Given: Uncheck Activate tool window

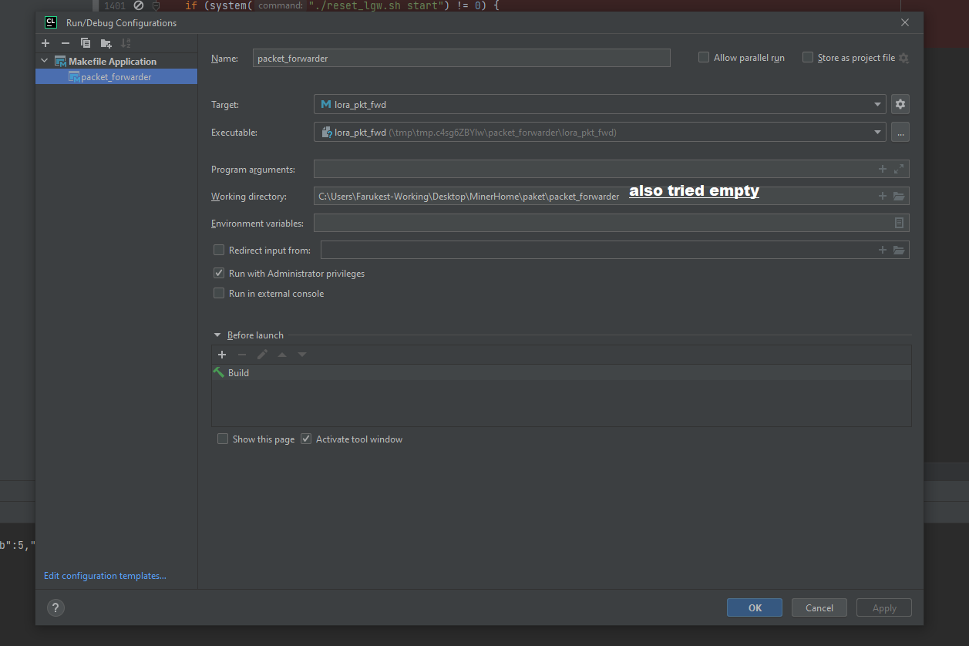Looking at the screenshot, I should point(306,439).
